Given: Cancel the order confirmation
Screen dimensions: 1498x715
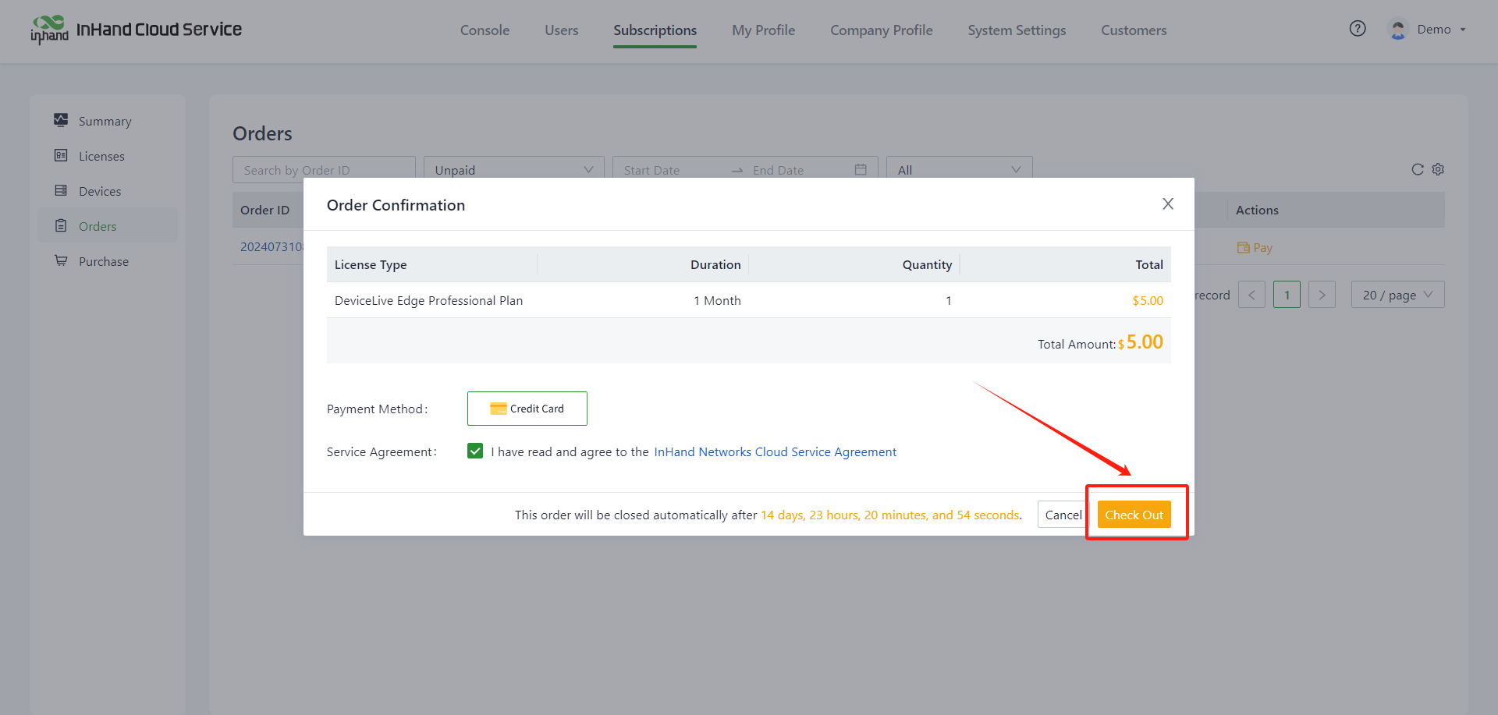Looking at the screenshot, I should tap(1062, 515).
